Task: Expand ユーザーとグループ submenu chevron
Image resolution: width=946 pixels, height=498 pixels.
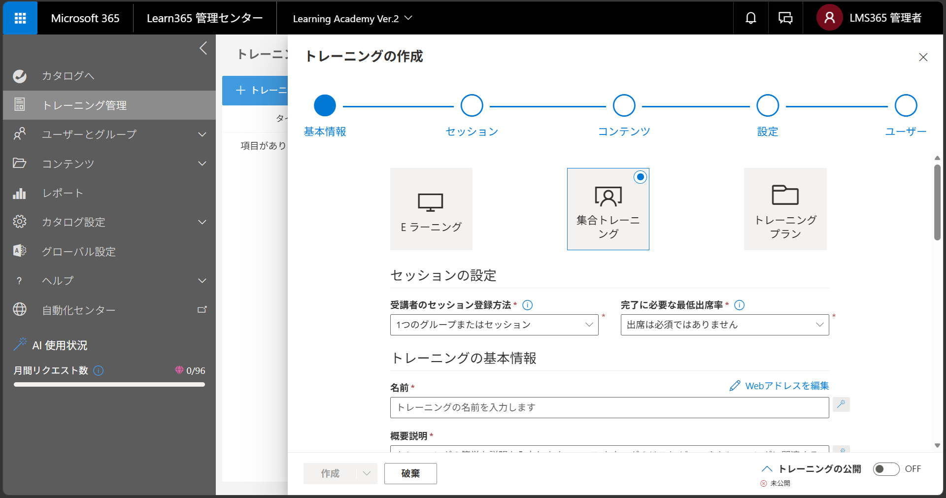Action: [x=202, y=134]
